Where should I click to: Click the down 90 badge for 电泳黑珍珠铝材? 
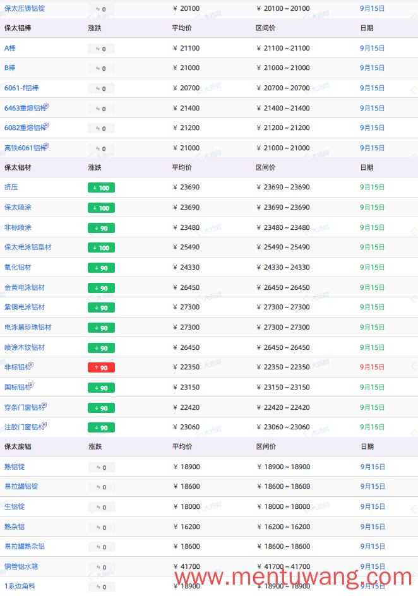(x=101, y=328)
